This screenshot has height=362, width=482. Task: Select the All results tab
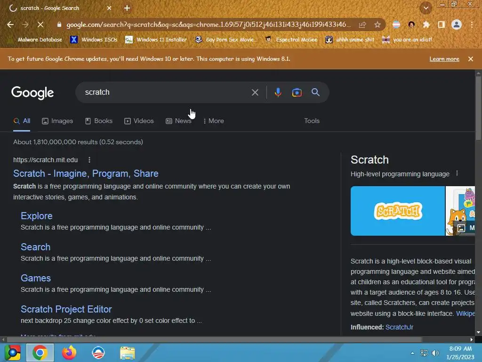coord(22,121)
